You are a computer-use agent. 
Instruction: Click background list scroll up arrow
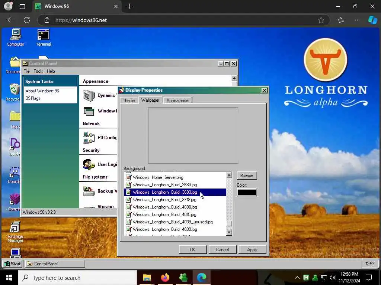click(229, 175)
